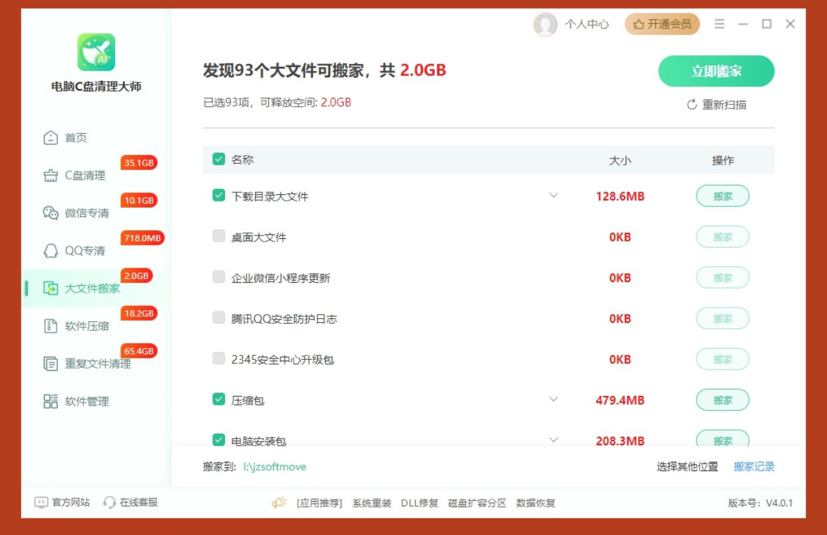Image resolution: width=827 pixels, height=535 pixels.
Task: Check the 企业微信小程序更新 checkbox
Action: [218, 277]
